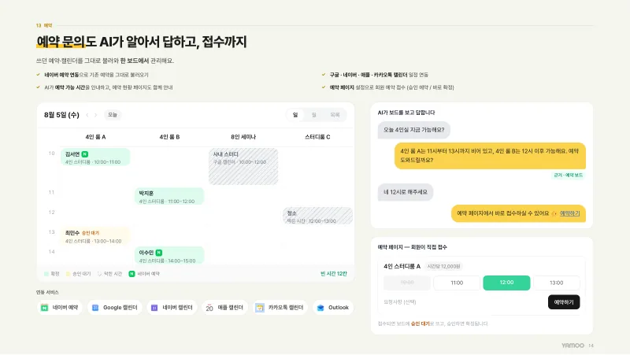This screenshot has width=630, height=355.
Task: Click the Naver N badge on 이수민 booking
Action: [x=159, y=253]
